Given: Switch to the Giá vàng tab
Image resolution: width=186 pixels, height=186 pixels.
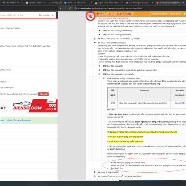Looking at the screenshot, I should [53, 3].
